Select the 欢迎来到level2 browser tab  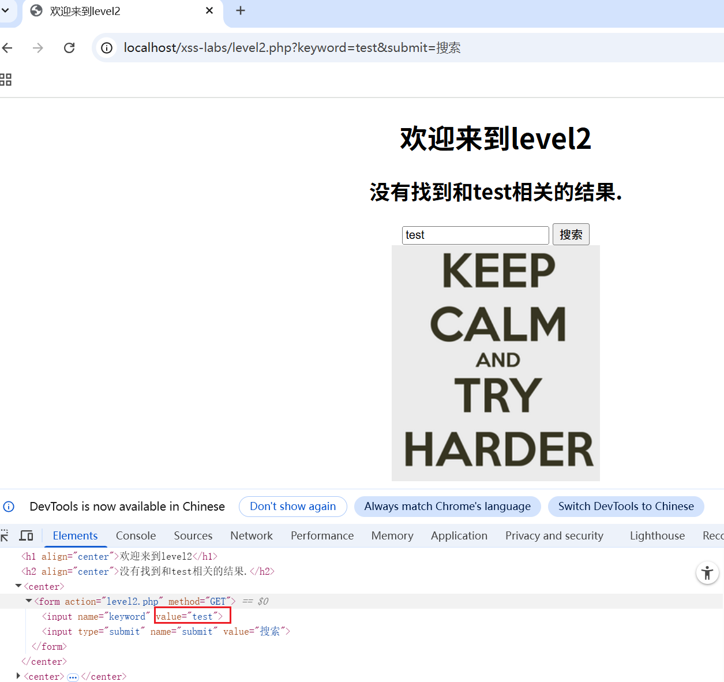(122, 12)
